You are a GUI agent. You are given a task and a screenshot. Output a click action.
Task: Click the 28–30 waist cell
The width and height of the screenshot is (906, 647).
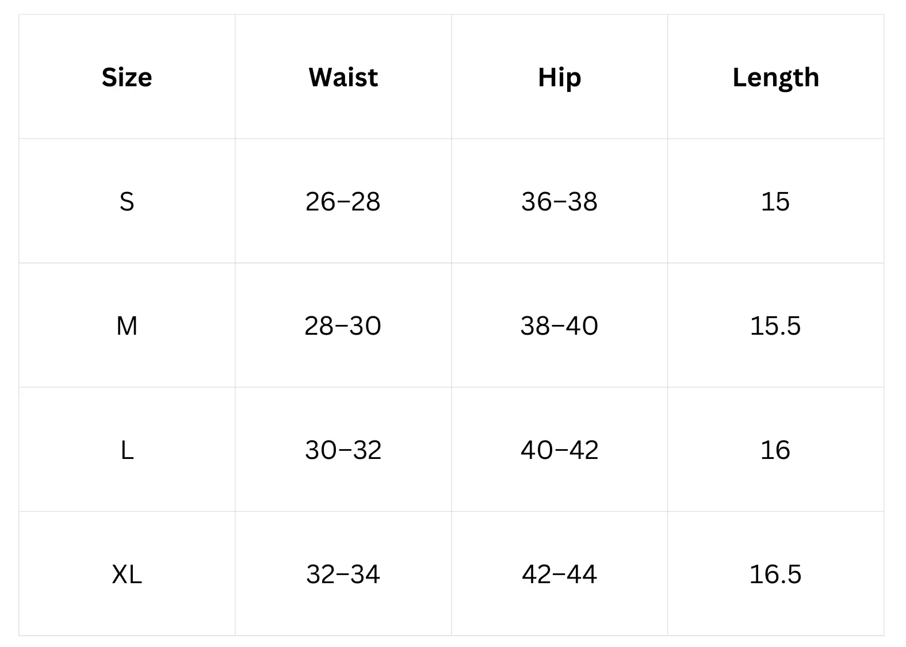point(343,326)
